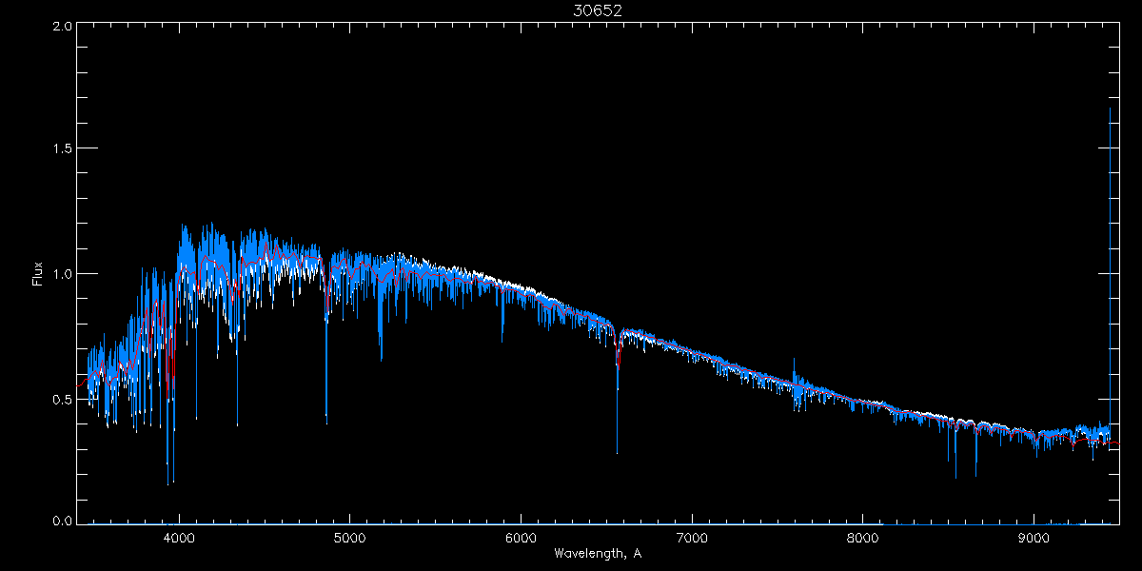Click the plot title 30652
Screen dimensions: 1142x571
[597, 10]
